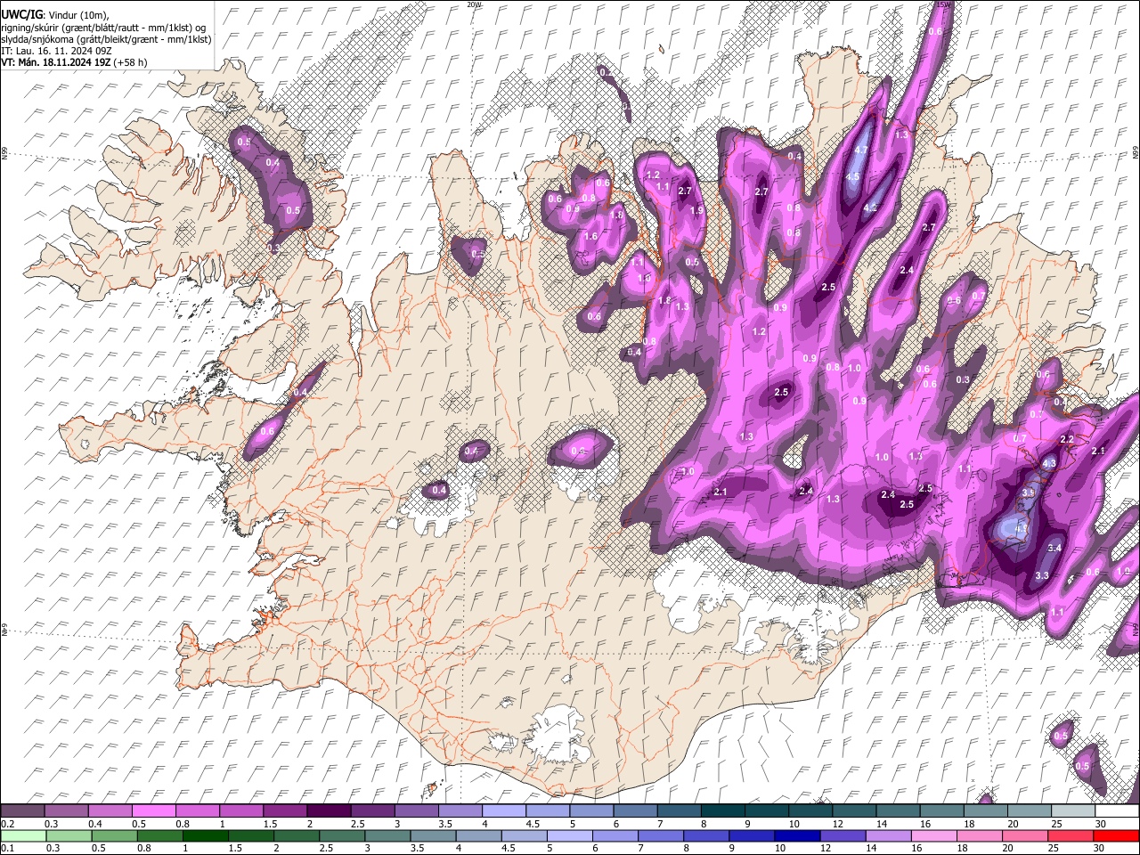The width and height of the screenshot is (1140, 855).
Task: Click the 0.1 label on the lower scale
Action: pyautogui.click(x=9, y=848)
